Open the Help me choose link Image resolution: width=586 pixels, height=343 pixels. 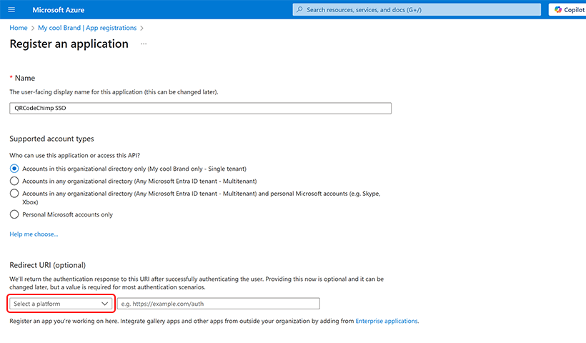point(34,234)
